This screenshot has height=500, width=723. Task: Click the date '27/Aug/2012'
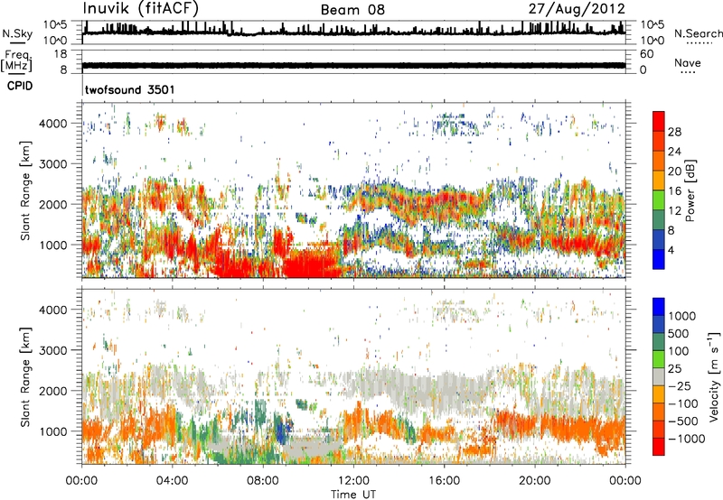(577, 9)
